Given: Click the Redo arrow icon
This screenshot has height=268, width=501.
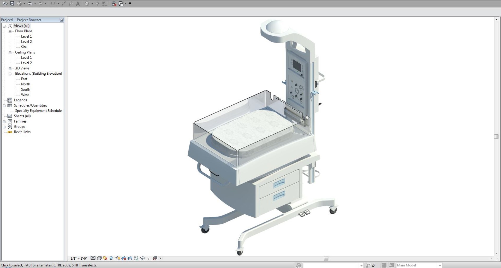Looking at the screenshot, I should click(40, 3).
